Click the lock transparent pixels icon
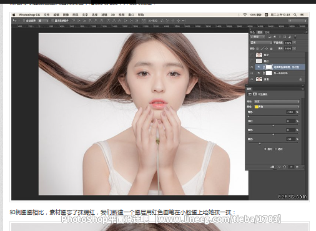 257,49
